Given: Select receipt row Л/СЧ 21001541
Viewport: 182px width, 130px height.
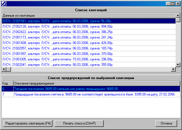Looking at the screenshot, I should pyautogui.click(x=58, y=21).
